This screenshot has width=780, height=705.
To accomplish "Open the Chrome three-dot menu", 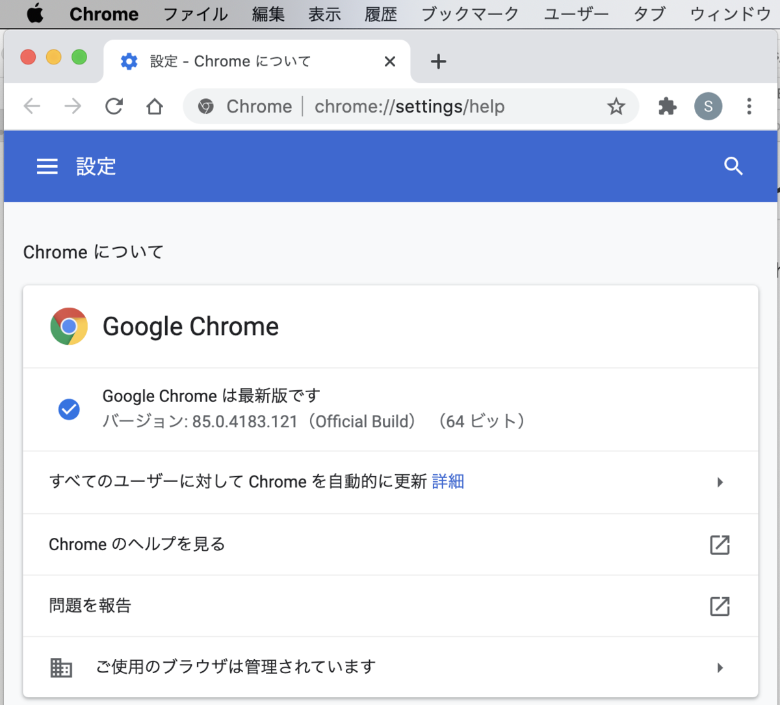I will coord(749,106).
